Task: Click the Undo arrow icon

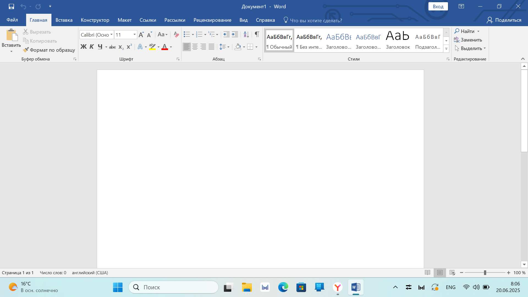Action: [x=23, y=6]
